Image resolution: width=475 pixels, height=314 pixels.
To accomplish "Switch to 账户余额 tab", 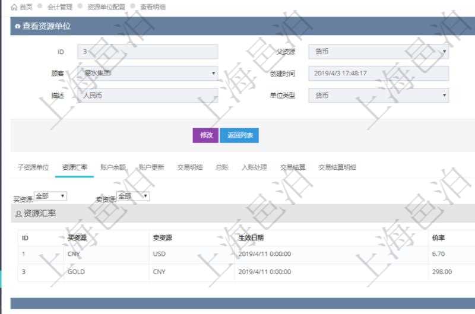I will point(113,167).
